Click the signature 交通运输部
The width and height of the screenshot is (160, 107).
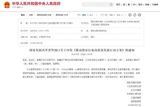[x=136, y=97]
